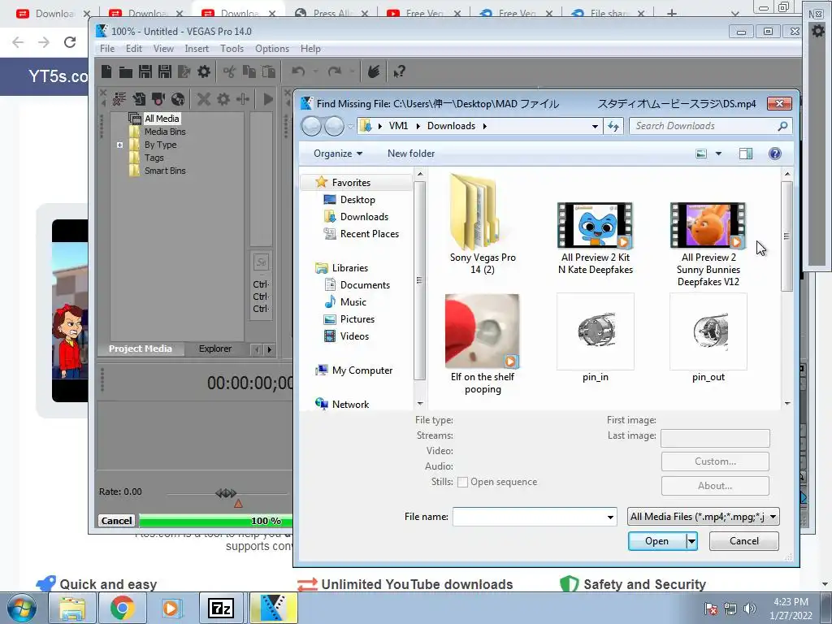Click the Forward navigation button in file dialog

coord(334,126)
